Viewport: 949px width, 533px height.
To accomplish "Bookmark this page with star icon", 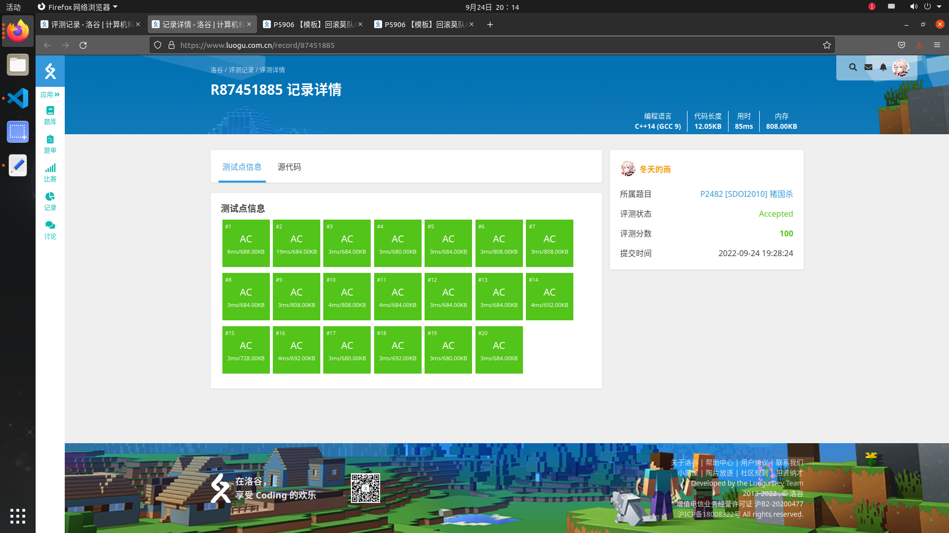I will click(827, 45).
